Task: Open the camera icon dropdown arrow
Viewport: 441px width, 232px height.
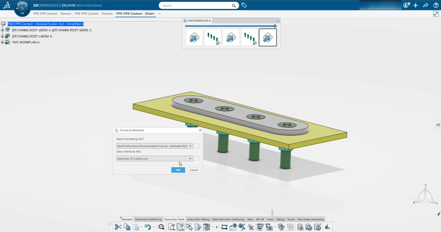Action: tap(275, 227)
